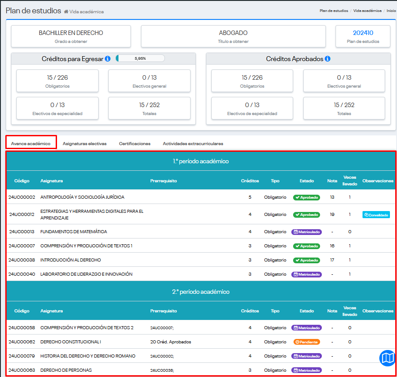
Task: Click Aprobado badge for Antropología y Sociología Jurídica
Action: click(x=306, y=197)
